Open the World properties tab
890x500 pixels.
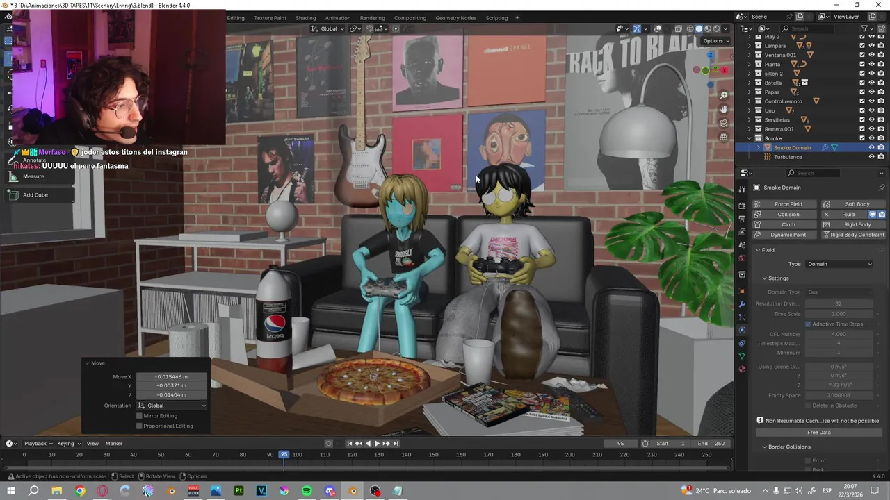point(742,258)
